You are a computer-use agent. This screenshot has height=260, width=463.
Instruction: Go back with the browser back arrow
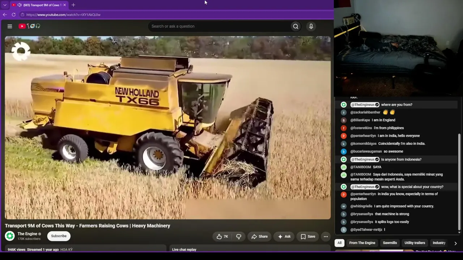(5, 15)
